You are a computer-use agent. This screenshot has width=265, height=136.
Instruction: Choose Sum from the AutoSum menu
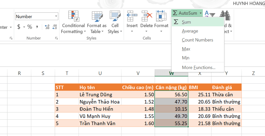point(198,22)
